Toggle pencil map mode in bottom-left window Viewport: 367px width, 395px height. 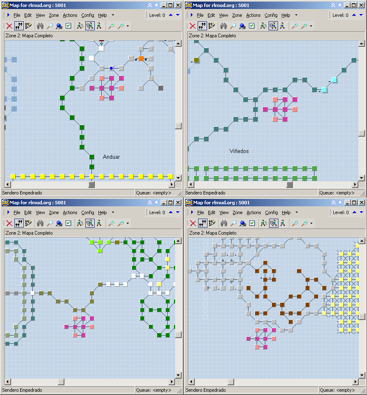[x=28, y=223]
